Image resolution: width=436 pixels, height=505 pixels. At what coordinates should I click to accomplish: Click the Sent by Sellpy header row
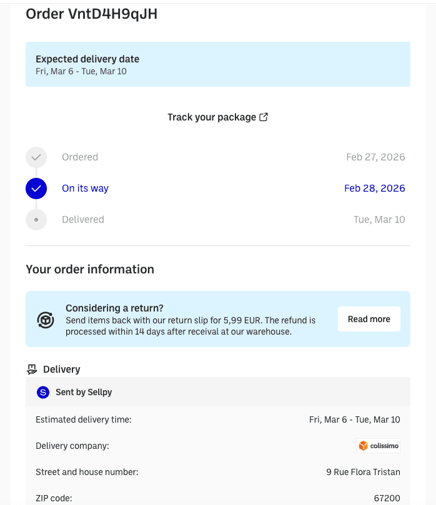click(217, 392)
